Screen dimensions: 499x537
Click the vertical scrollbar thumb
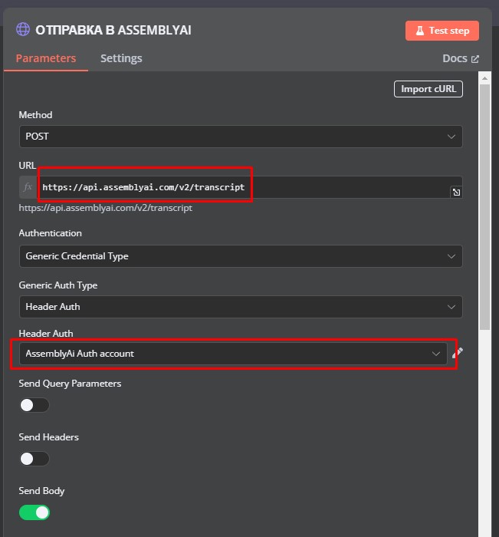pos(484,207)
